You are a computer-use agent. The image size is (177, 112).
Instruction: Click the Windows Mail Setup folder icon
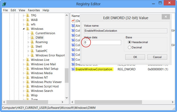click(28, 69)
